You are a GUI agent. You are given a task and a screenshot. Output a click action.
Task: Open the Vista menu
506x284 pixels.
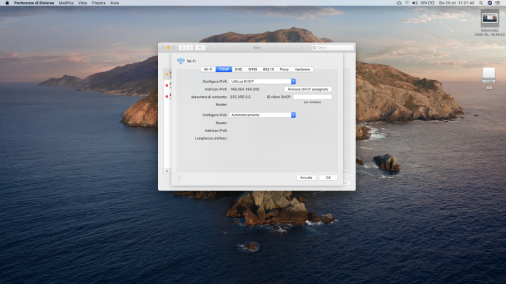pos(83,3)
